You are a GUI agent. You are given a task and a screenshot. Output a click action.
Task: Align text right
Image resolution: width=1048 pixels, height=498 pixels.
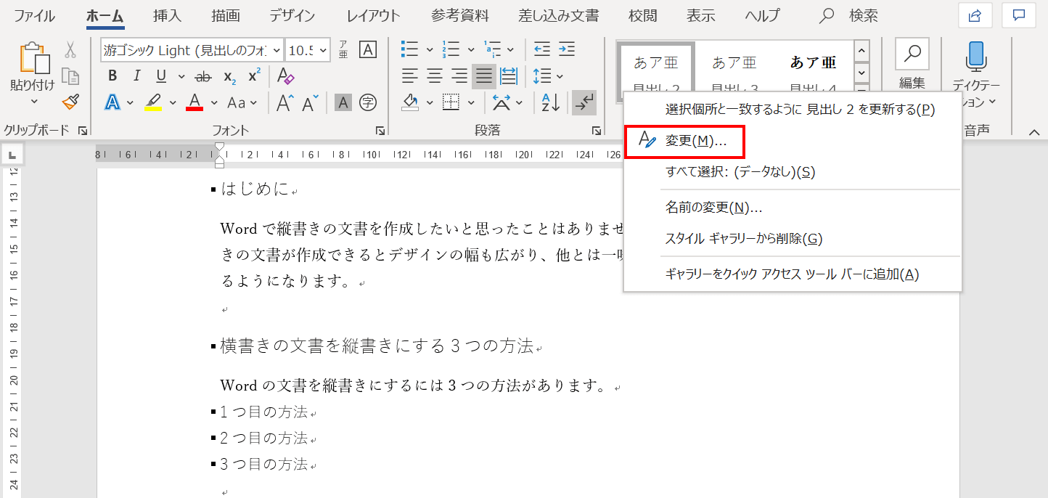pos(459,75)
